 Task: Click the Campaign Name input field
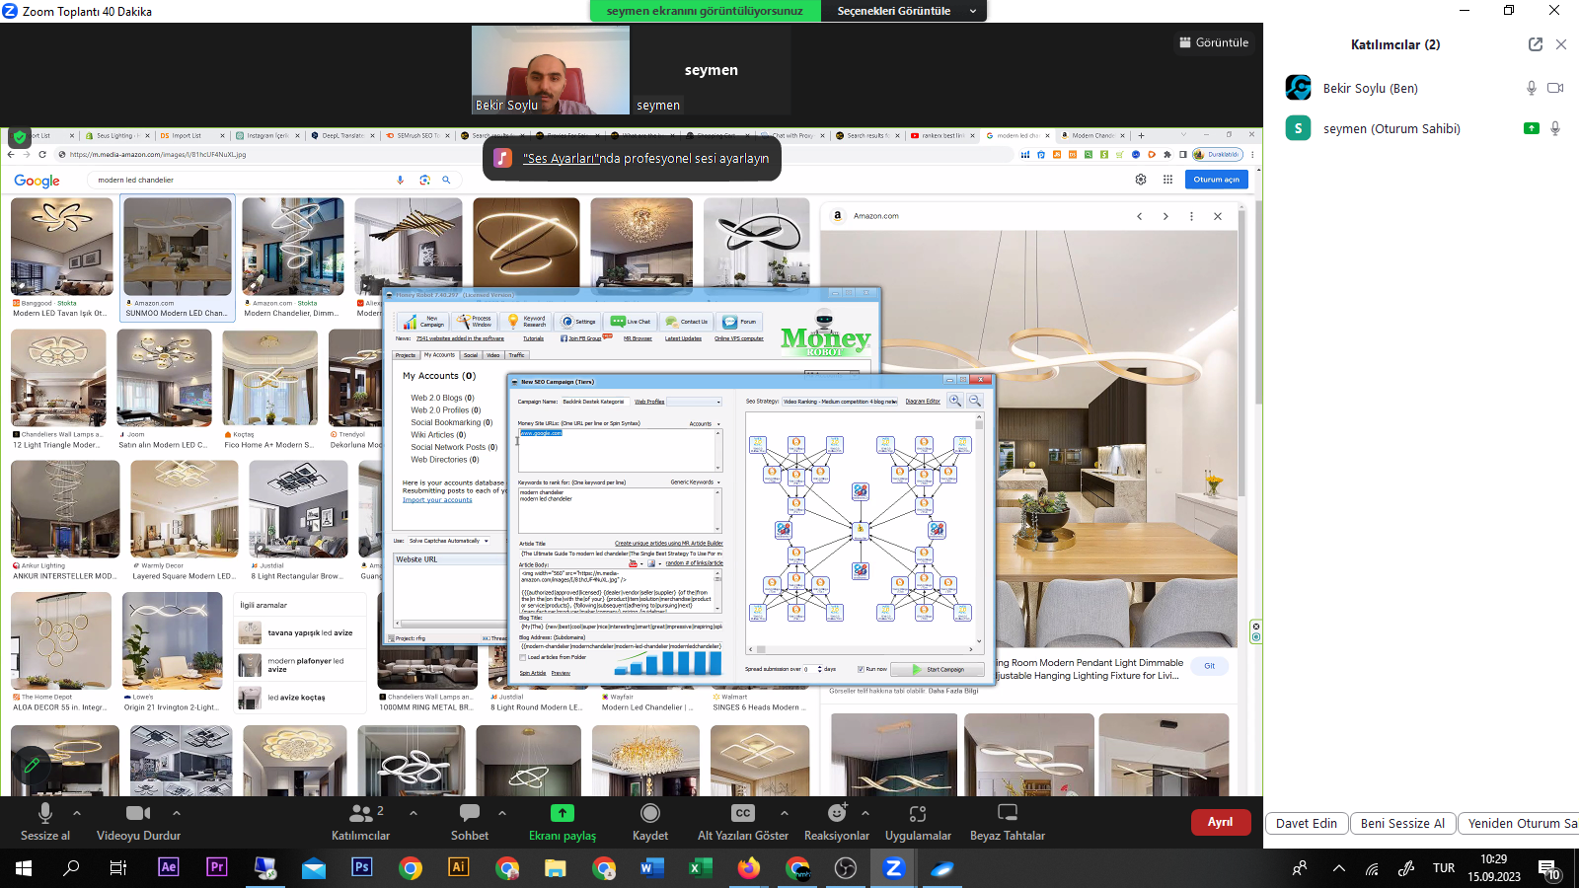594,402
